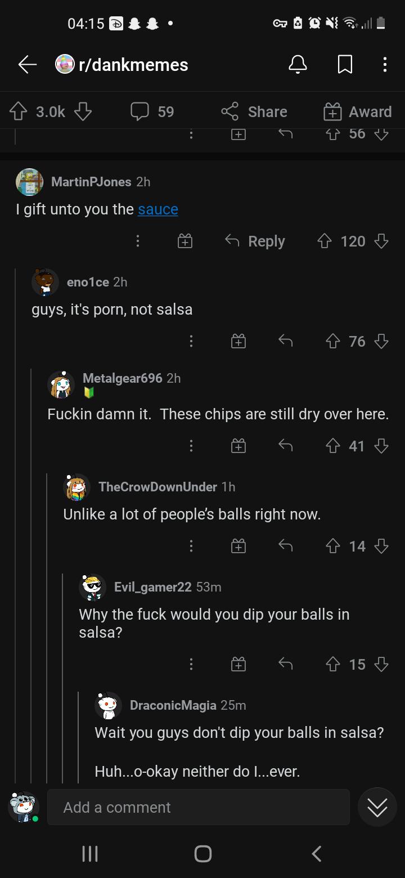Open the sauce hyperlink

pyautogui.click(x=157, y=209)
